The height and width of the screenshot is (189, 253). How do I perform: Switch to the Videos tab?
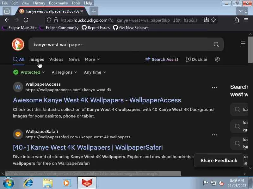(56, 59)
